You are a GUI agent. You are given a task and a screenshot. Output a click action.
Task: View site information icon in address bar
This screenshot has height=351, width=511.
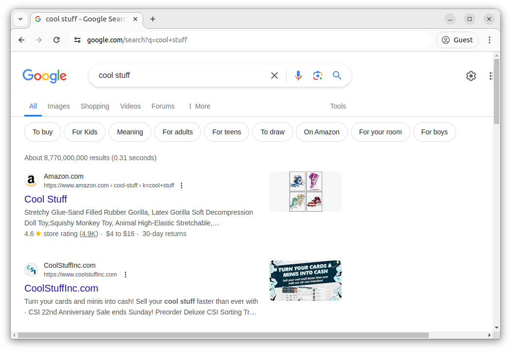pyautogui.click(x=77, y=40)
